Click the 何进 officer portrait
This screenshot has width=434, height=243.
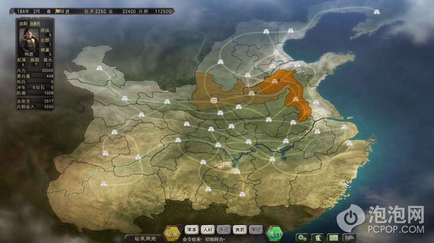click(29, 42)
